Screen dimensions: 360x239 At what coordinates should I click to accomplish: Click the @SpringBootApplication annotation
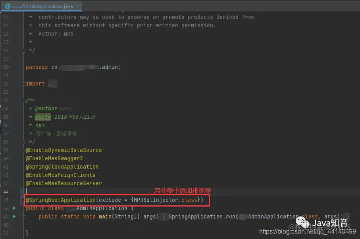pyautogui.click(x=61, y=200)
